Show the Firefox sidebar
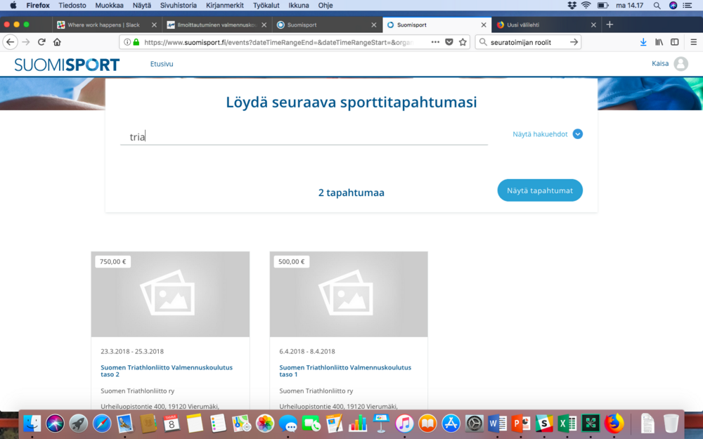The image size is (703, 439). (x=675, y=42)
